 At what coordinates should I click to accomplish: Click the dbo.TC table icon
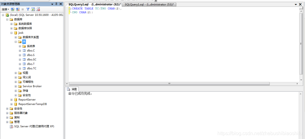24,68
